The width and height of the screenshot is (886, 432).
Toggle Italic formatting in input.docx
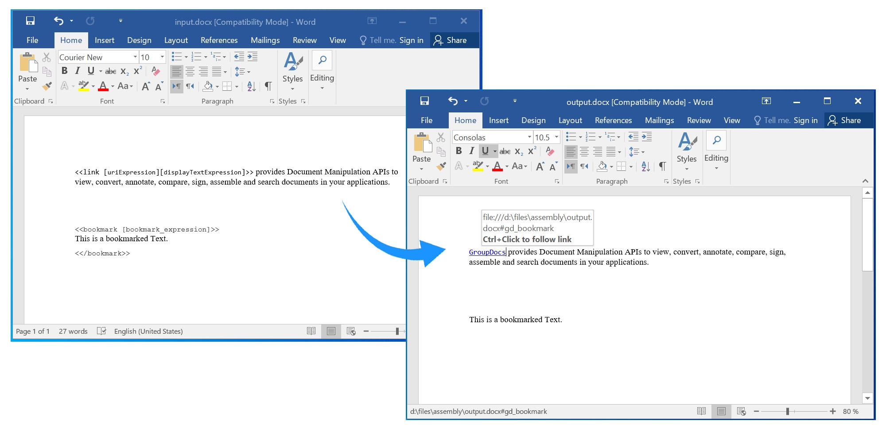[x=77, y=71]
